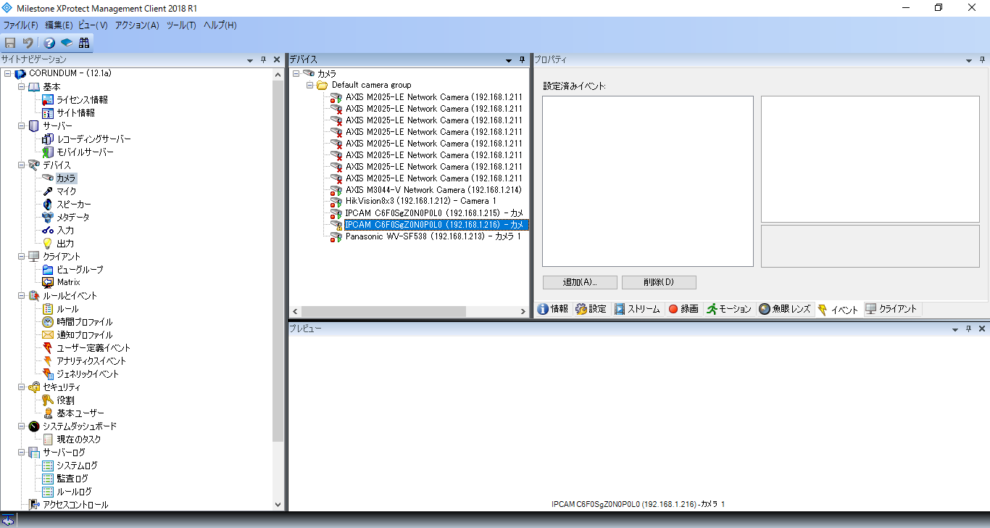This screenshot has height=528, width=990.
Task: Open ルール in the navigation tree
Action: [67, 309]
